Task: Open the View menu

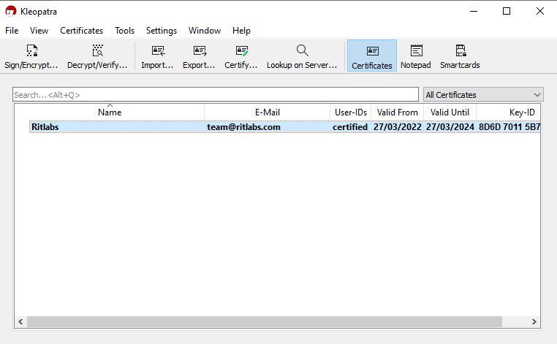Action: [39, 31]
